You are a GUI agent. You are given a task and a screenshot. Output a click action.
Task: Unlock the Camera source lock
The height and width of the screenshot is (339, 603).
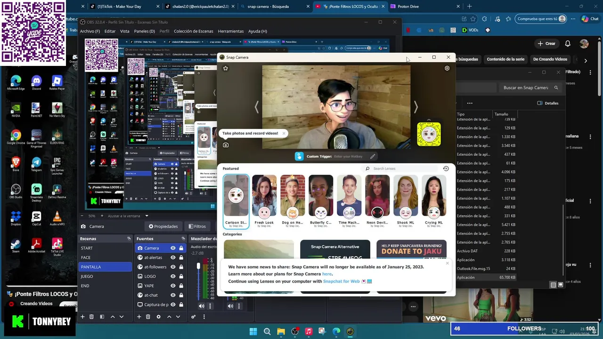181,248
